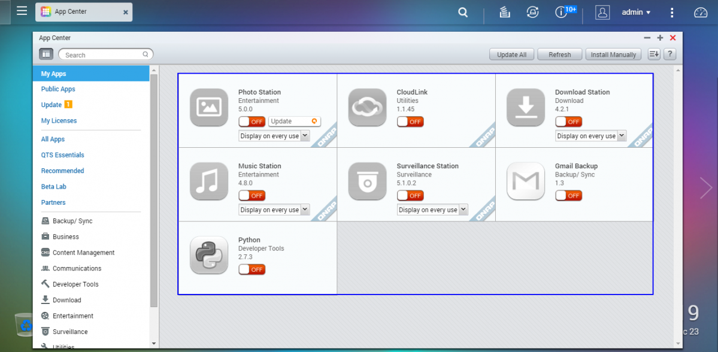Select the Backup/ Sync category

pyautogui.click(x=67, y=221)
